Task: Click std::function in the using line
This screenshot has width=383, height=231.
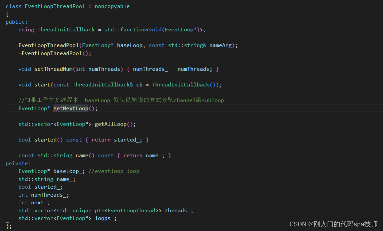Action: 125,30
